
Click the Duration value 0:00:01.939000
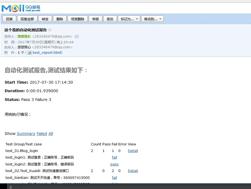(x=42, y=91)
